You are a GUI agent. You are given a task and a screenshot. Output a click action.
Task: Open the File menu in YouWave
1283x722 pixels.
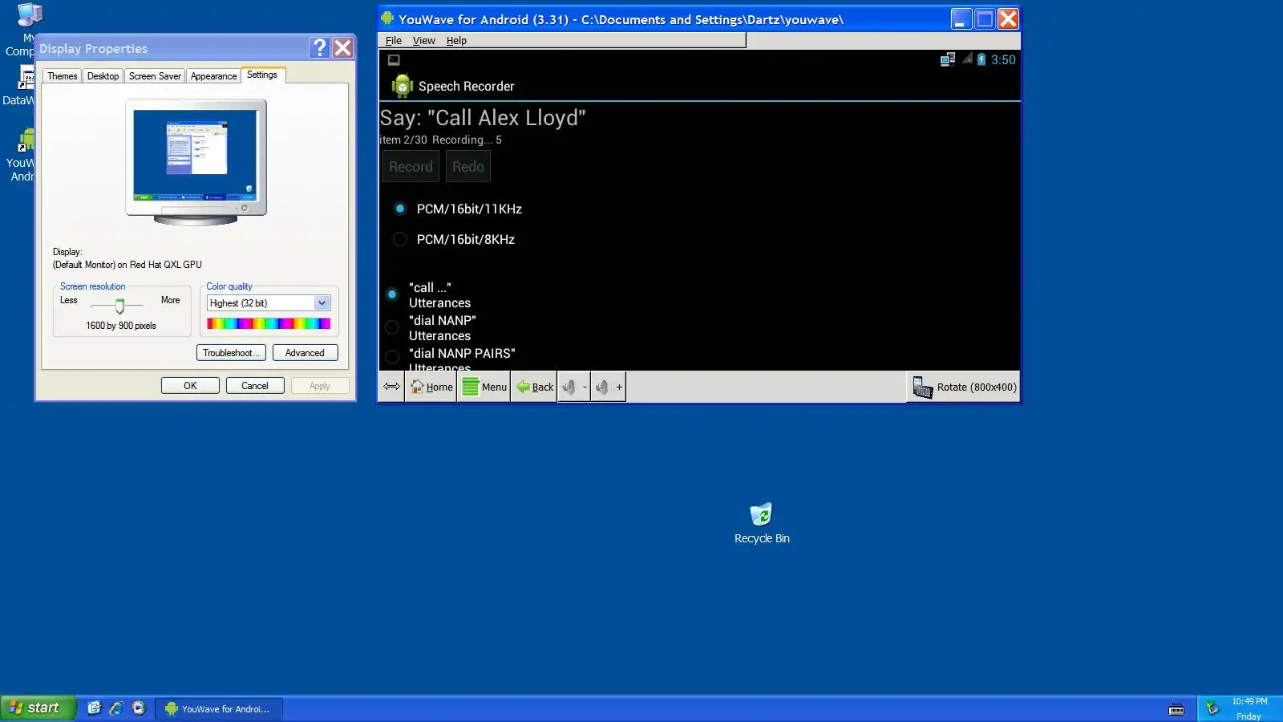394,40
